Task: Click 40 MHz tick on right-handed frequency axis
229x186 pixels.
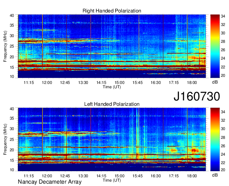Action: click(x=12, y=15)
